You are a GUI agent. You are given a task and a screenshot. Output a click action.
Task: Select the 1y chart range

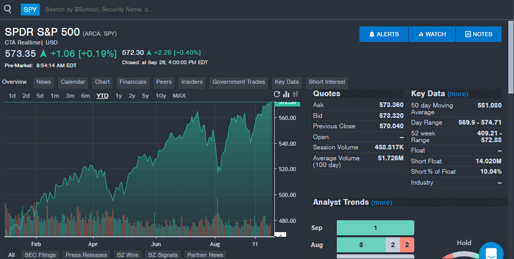point(119,96)
